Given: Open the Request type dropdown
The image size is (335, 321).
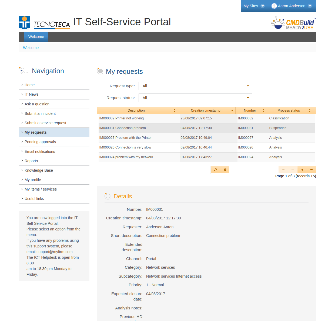Looking at the screenshot, I should (x=195, y=86).
